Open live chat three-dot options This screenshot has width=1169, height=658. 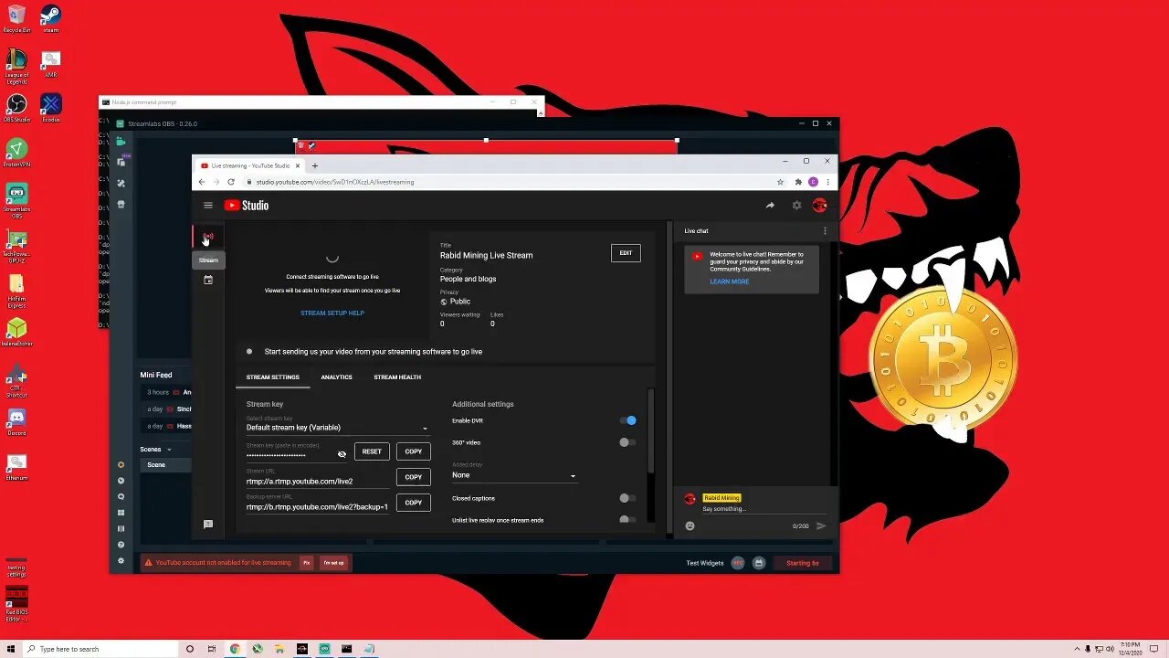point(825,231)
